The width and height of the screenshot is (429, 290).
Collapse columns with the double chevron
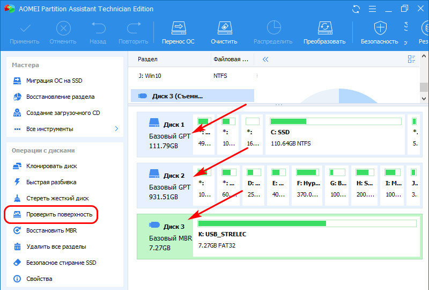265,59
